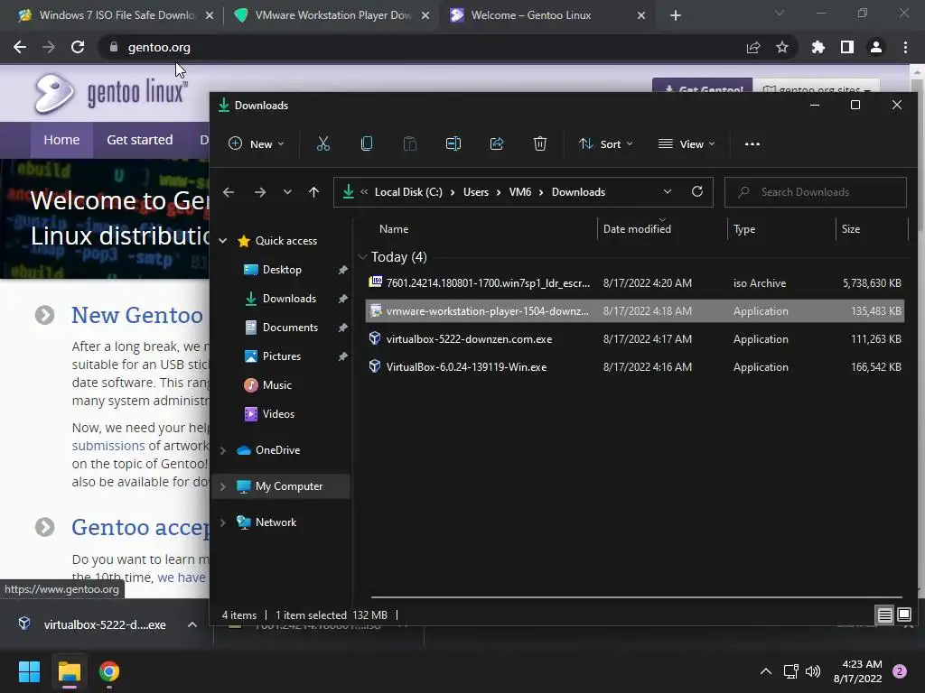Click the Search Downloads field

pyautogui.click(x=816, y=192)
